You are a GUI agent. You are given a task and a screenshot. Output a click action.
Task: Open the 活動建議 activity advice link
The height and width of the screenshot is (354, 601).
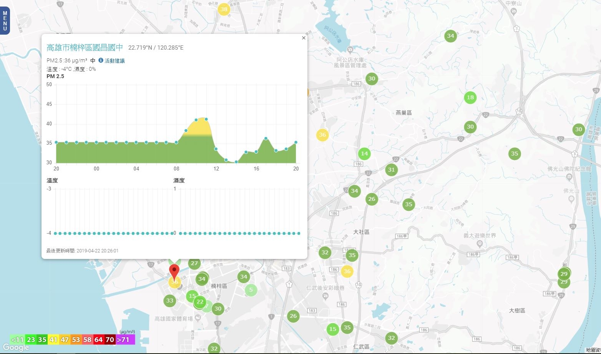pyautogui.click(x=115, y=61)
